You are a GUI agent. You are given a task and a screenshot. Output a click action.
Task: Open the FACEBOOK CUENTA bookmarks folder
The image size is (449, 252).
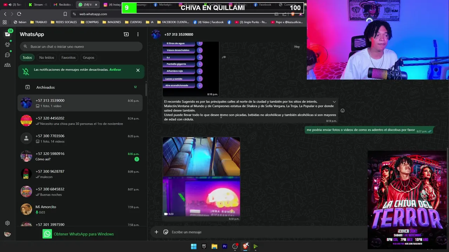173,22
